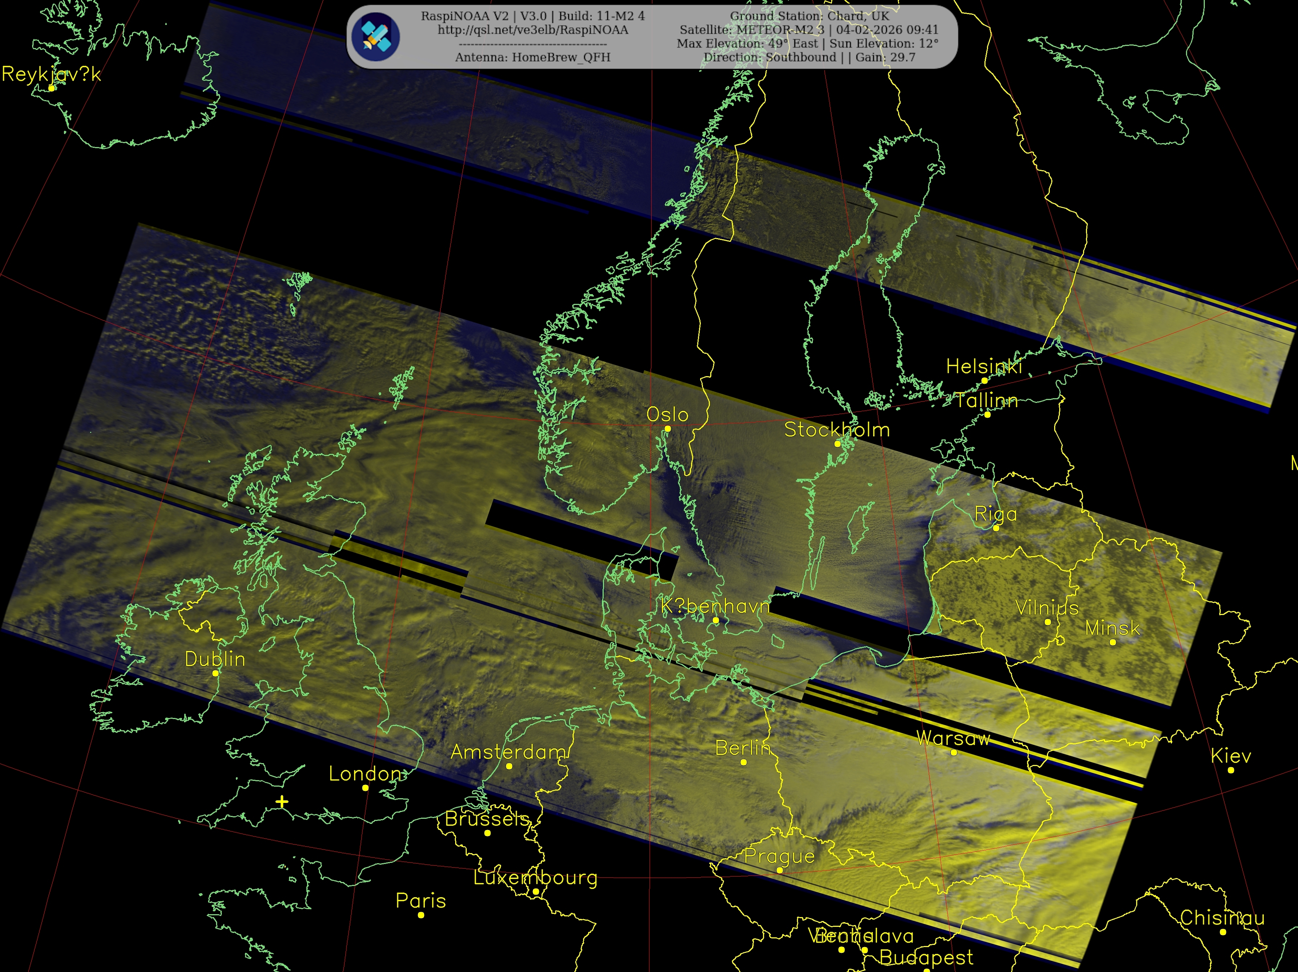The image size is (1298, 972).
Task: Click the Vilnius city label
Action: click(x=1047, y=607)
